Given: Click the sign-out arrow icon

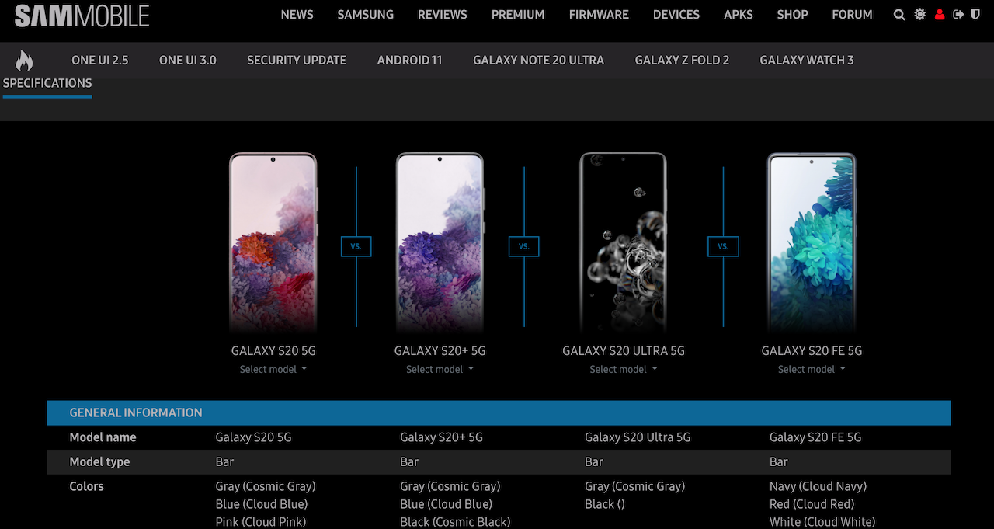Looking at the screenshot, I should pos(958,15).
